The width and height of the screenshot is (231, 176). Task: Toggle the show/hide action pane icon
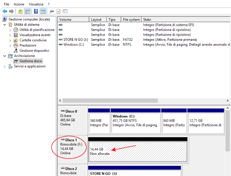click(43, 11)
